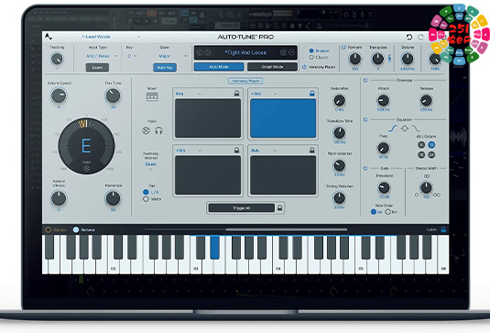The image size is (490, 333).
Task: Unlock the +3rd harmony pad lock
Action: point(312,94)
